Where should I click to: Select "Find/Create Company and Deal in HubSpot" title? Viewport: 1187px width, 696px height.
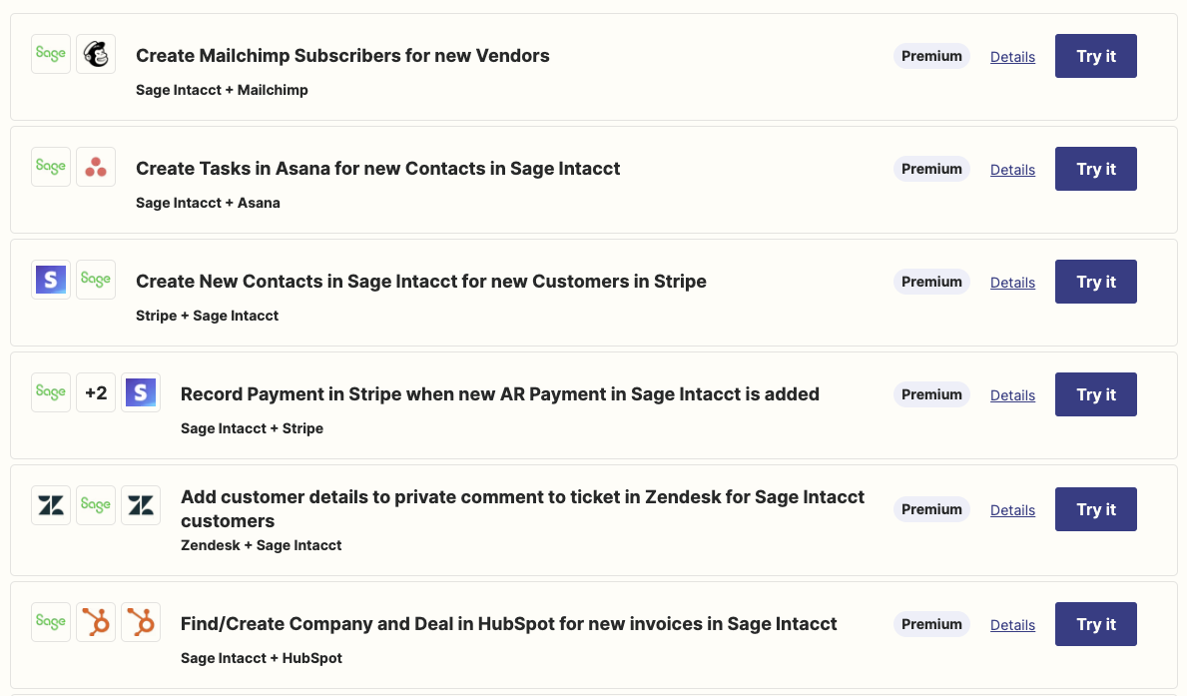(508, 624)
